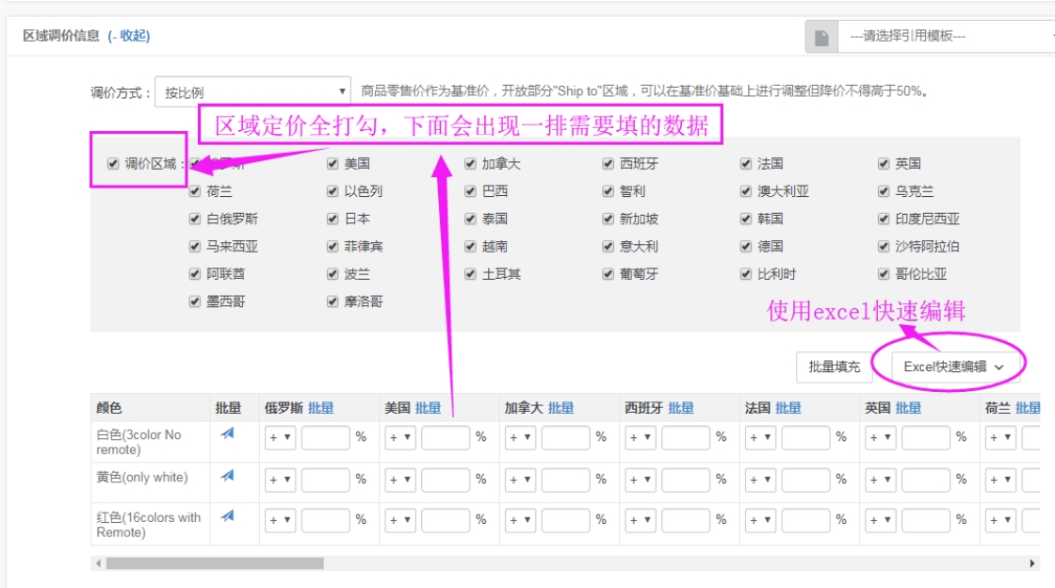1055x588 pixels.
Task: Click the scrollbar right arrow
Action: 1032,563
